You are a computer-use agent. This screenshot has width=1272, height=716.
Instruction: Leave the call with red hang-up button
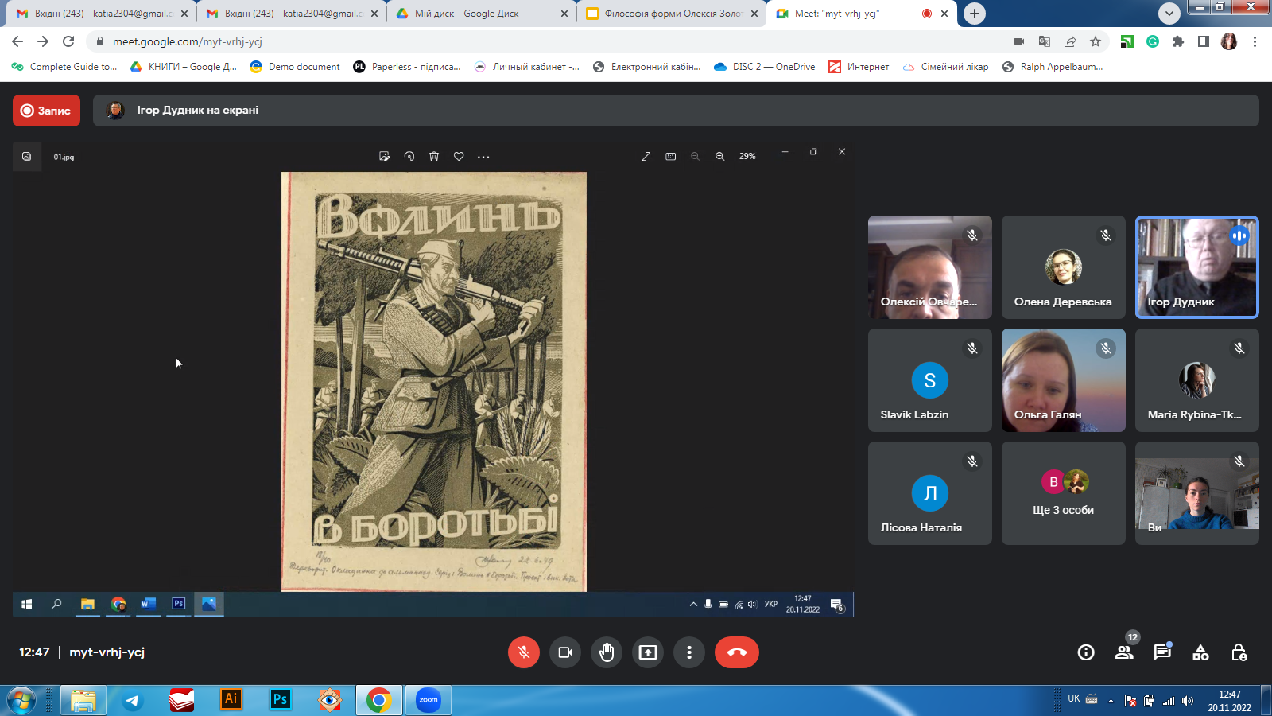[x=737, y=652]
